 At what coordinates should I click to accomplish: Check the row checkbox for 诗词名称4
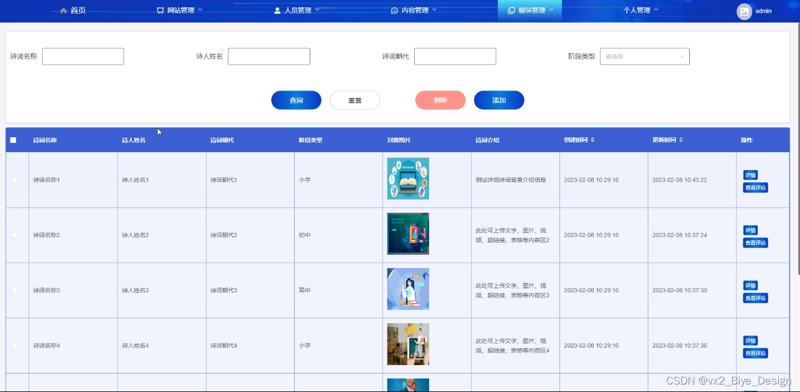tap(15, 345)
